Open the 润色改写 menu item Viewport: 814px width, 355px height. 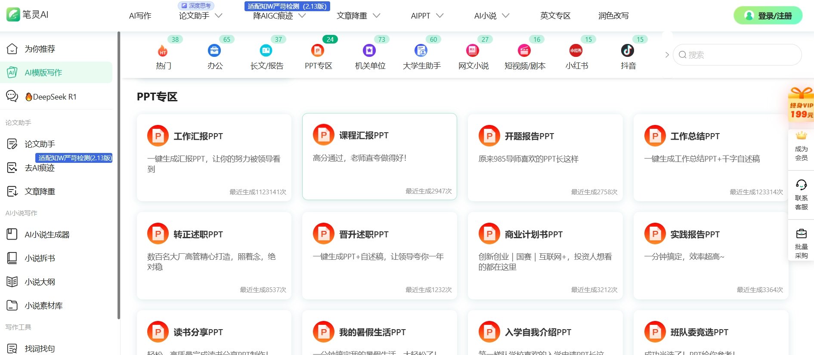613,16
